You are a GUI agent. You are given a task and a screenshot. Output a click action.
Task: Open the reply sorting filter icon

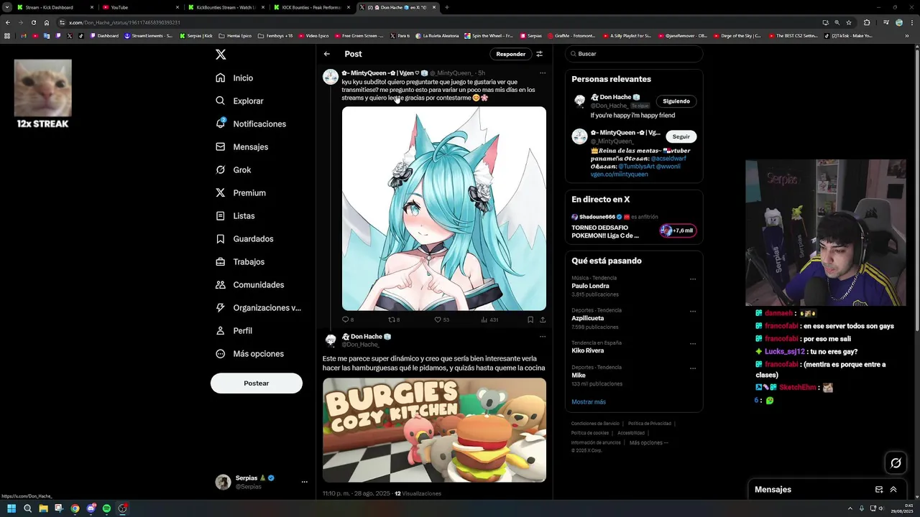tap(540, 54)
